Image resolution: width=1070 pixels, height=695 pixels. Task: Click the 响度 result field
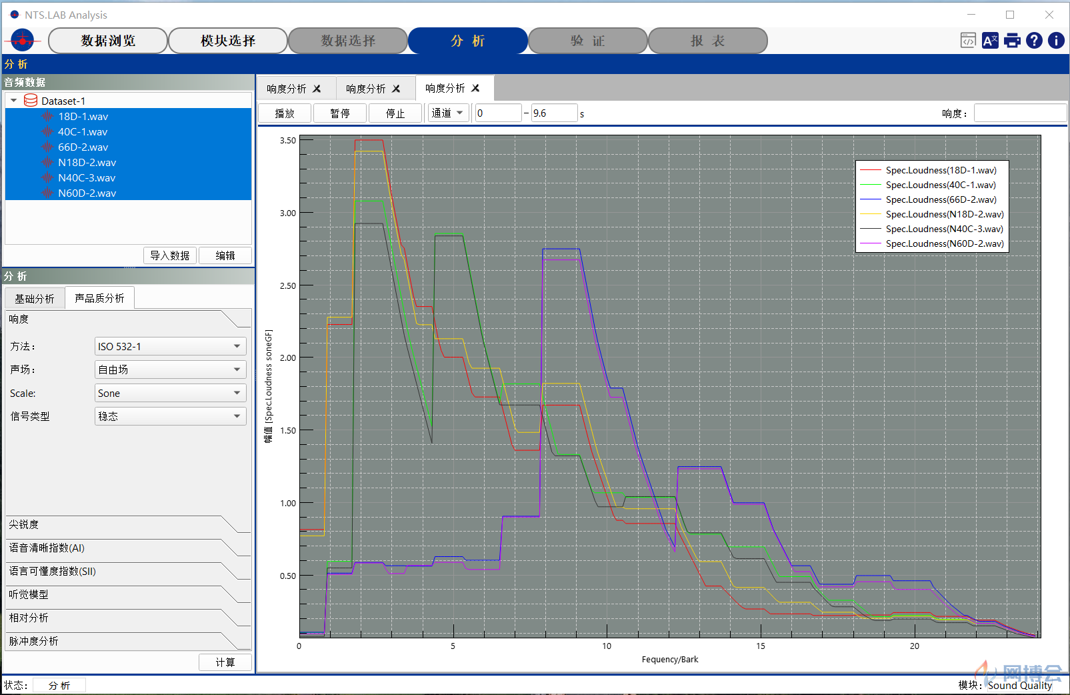click(x=1020, y=113)
